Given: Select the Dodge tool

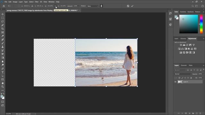Looking at the screenshot, I should pyautogui.click(x=3, y=65).
